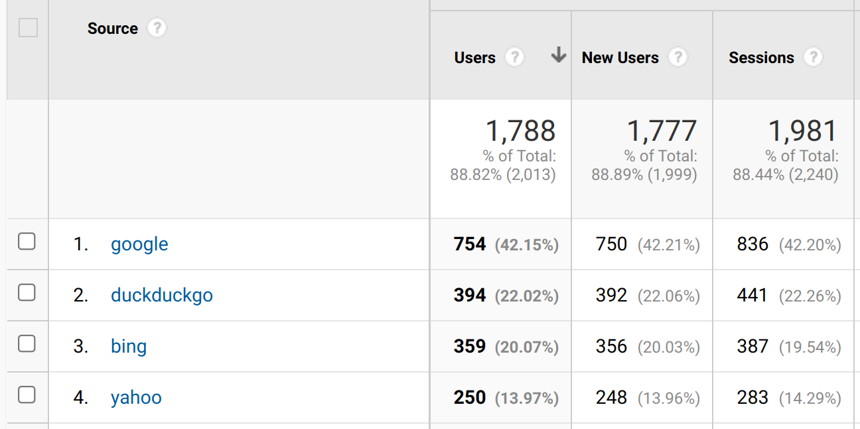The height and width of the screenshot is (429, 860).
Task: Tick the yahoo row checkbox
Action: click(27, 395)
